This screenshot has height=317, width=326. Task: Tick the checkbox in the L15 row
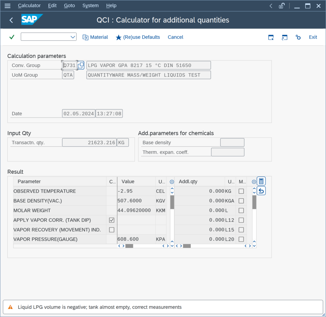(241, 230)
